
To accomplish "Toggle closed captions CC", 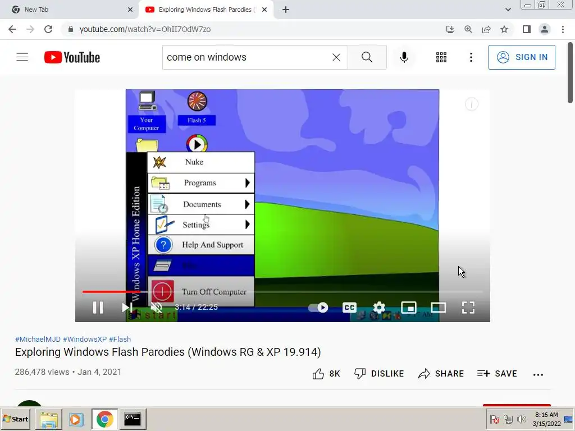I will 349,308.
